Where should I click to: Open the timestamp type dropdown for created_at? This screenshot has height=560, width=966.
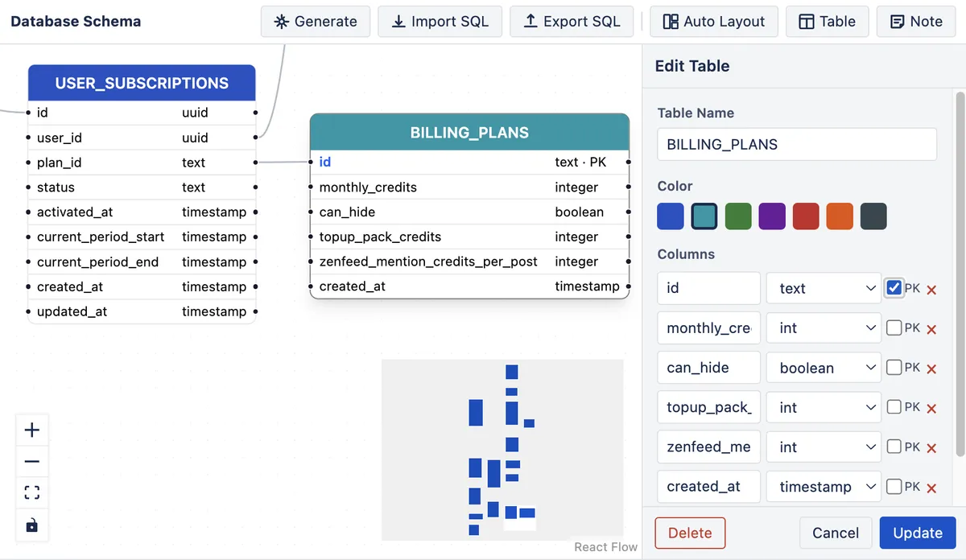824,487
